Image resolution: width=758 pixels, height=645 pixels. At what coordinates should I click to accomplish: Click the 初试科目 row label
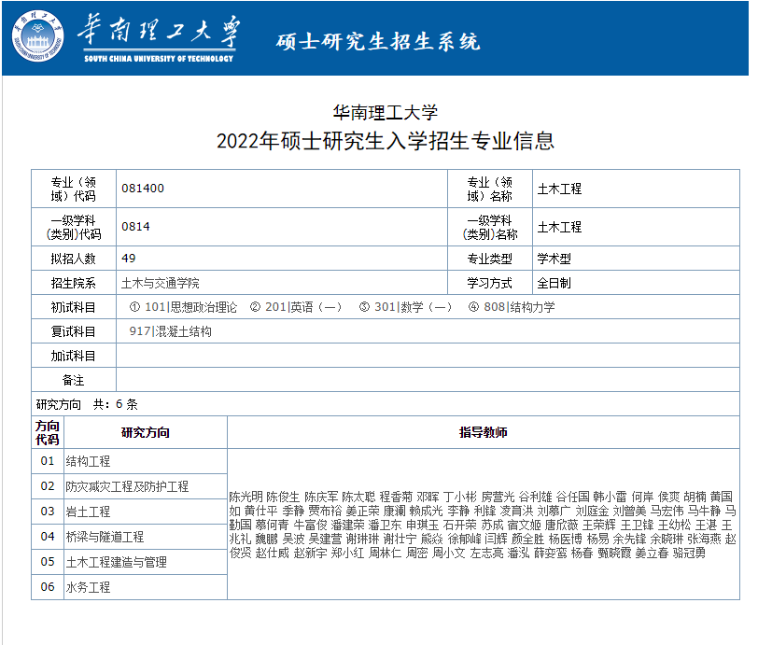pos(74,307)
